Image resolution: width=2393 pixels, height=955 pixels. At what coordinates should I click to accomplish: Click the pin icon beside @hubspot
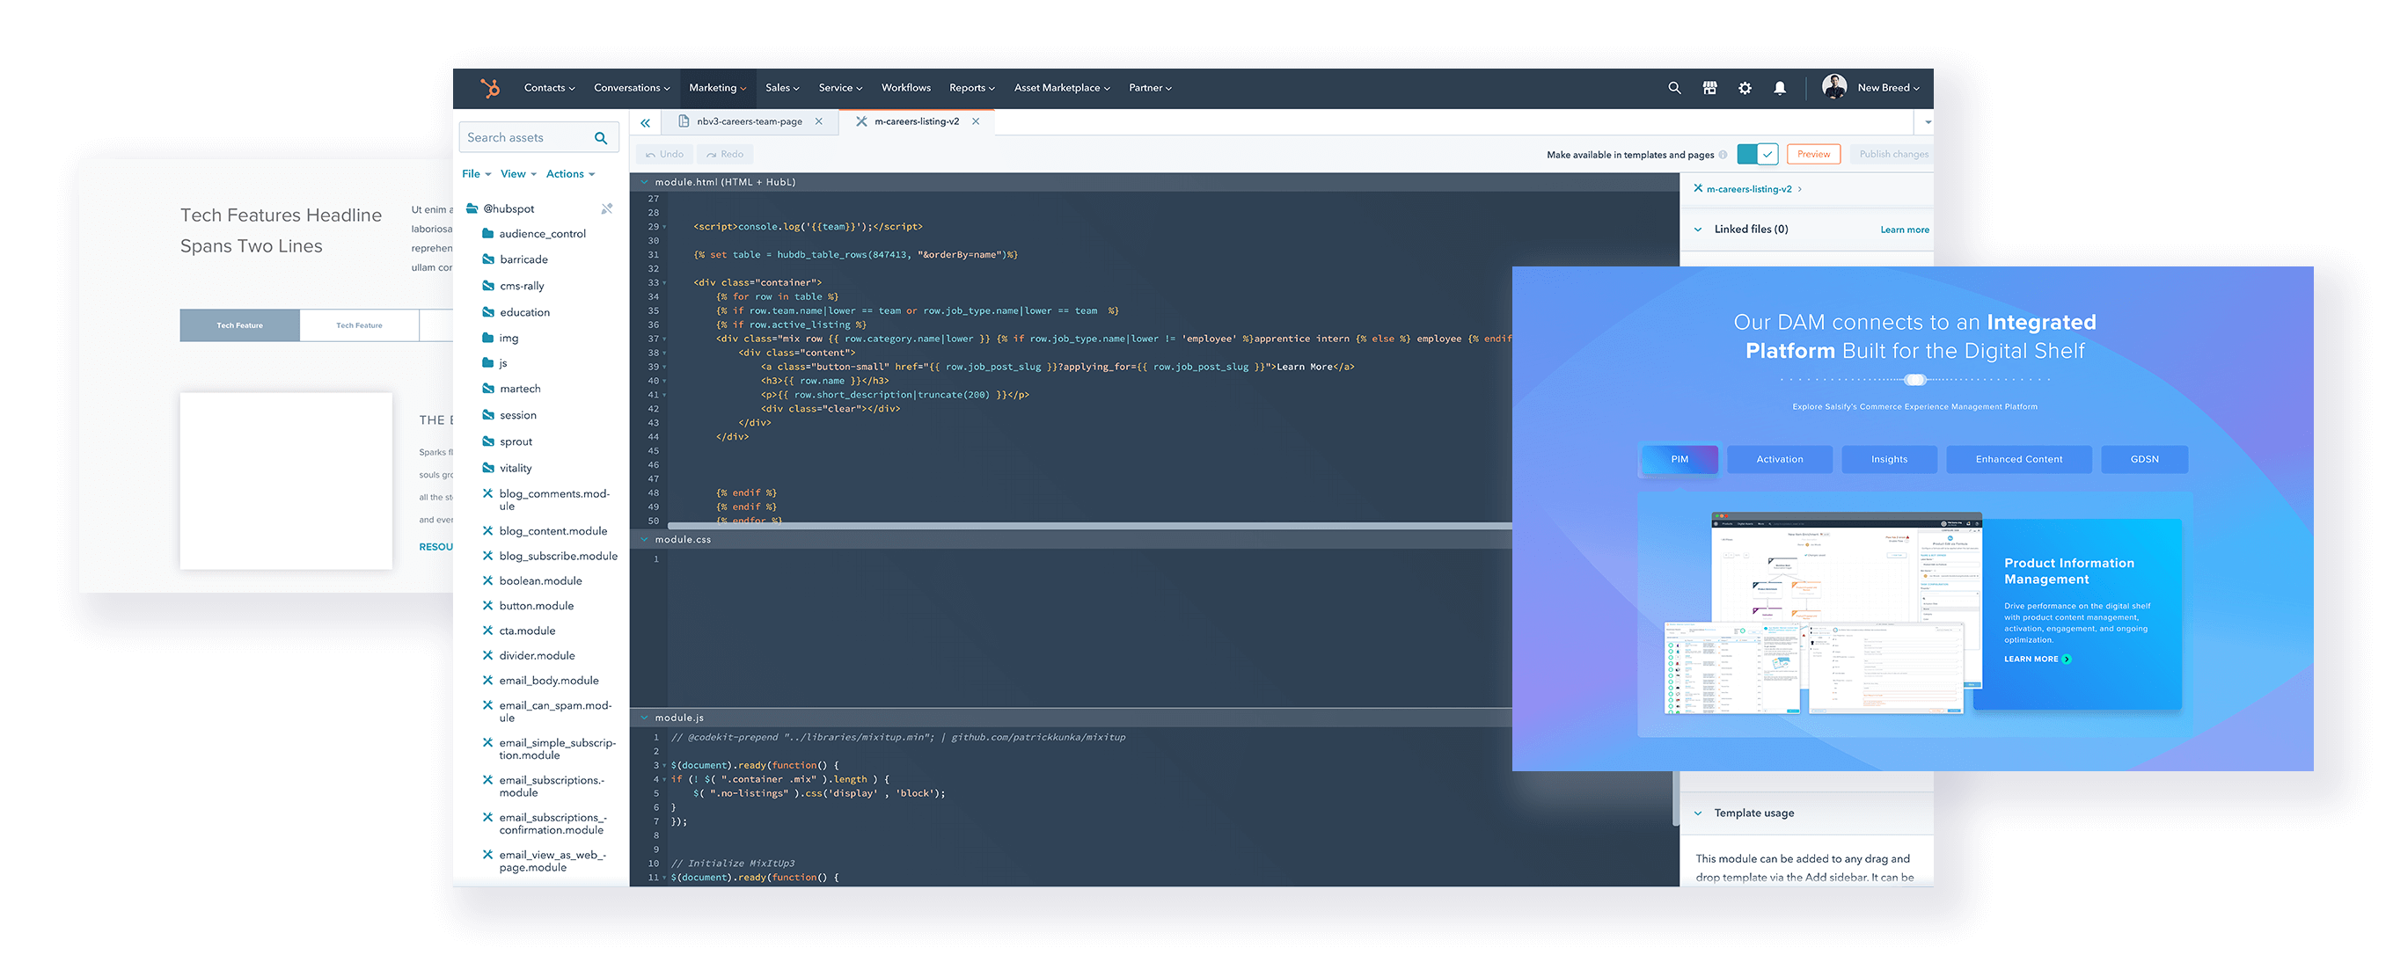(607, 208)
